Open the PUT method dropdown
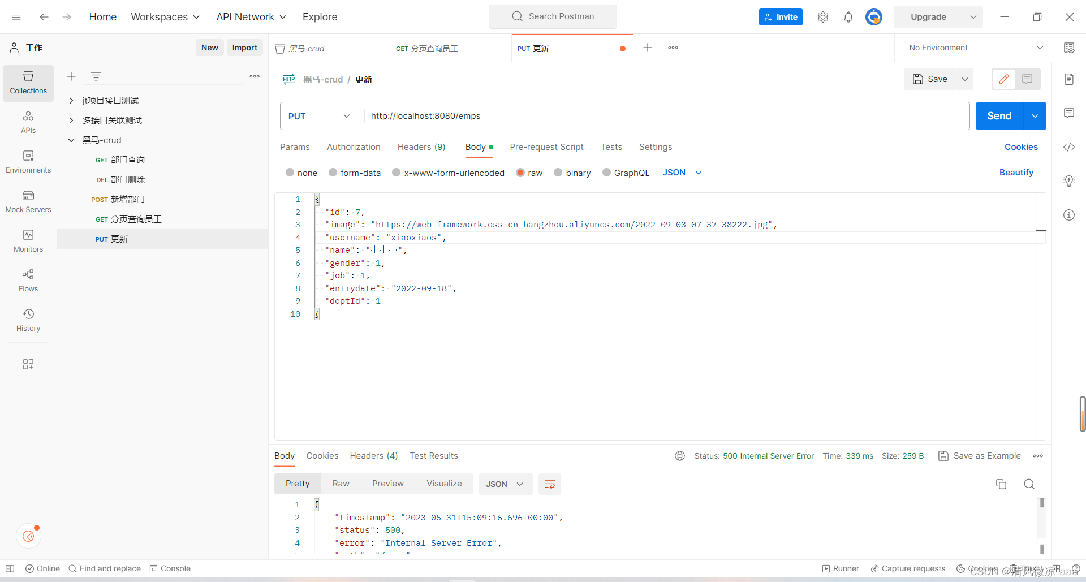1086x582 pixels. pos(320,116)
